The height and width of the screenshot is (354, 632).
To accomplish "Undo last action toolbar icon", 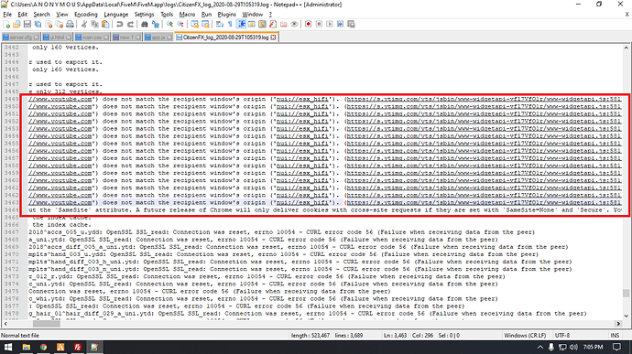I will coord(119,24).
